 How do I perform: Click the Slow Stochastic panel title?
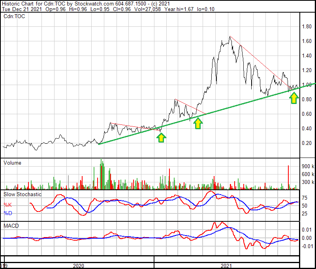tap(23, 194)
